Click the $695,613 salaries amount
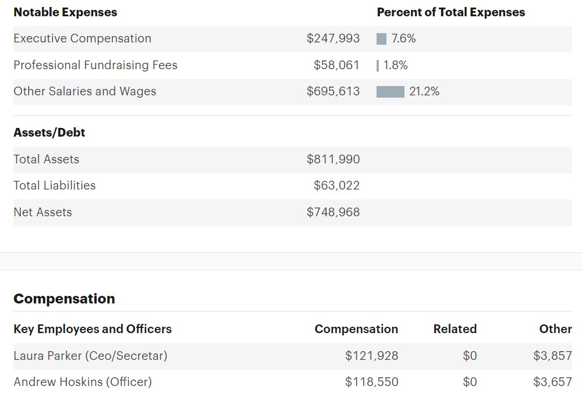Image resolution: width=582 pixels, height=393 pixels. point(333,91)
